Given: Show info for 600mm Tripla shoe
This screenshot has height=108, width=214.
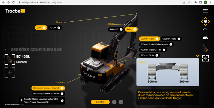Looking at the screenshot, I should tap(179, 39).
